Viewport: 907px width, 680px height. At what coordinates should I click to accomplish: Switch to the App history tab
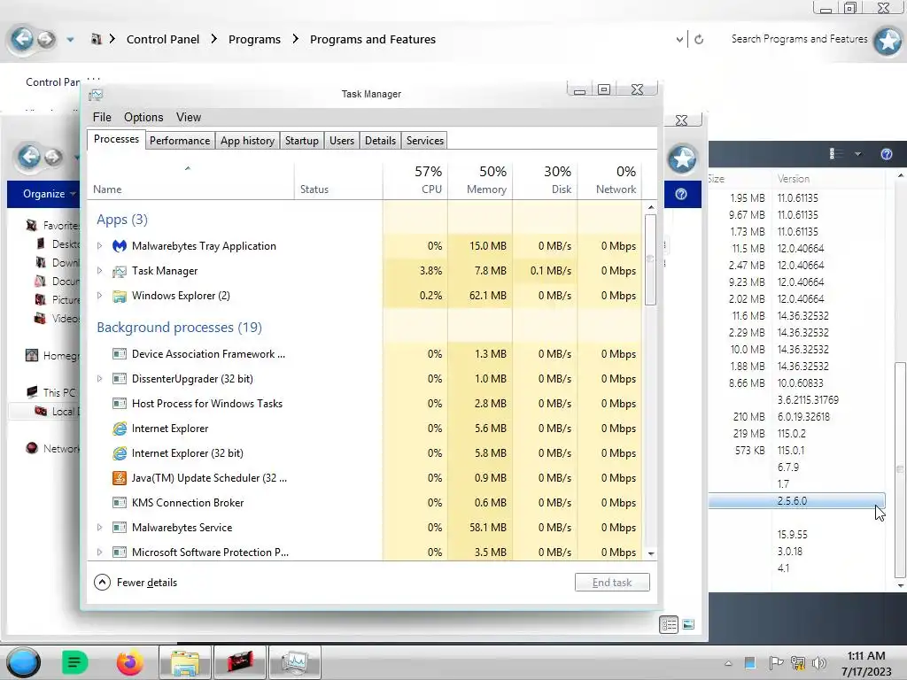click(248, 141)
